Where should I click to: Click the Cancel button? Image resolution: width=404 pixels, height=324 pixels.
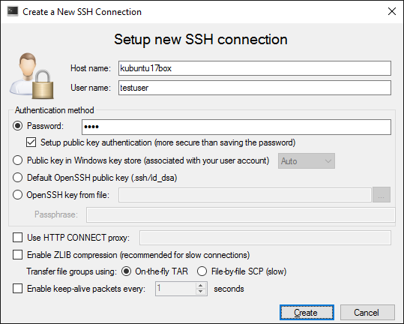tap(367, 313)
